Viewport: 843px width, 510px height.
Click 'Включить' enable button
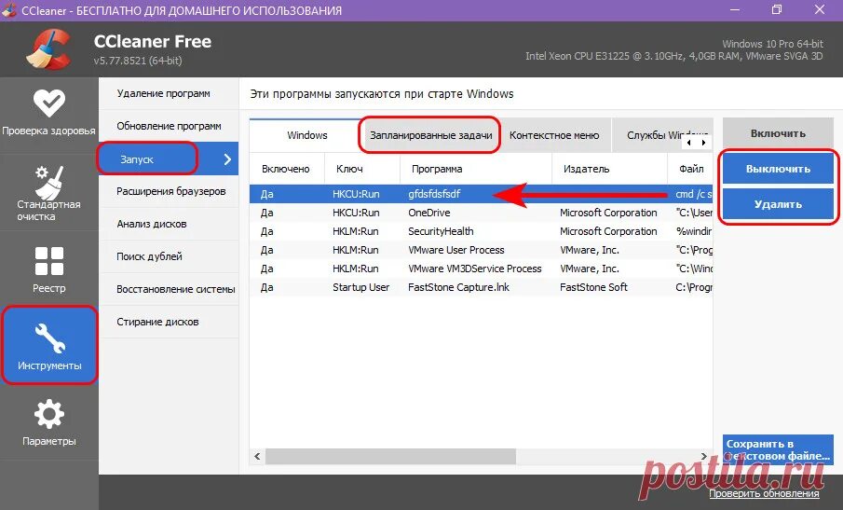tap(778, 133)
